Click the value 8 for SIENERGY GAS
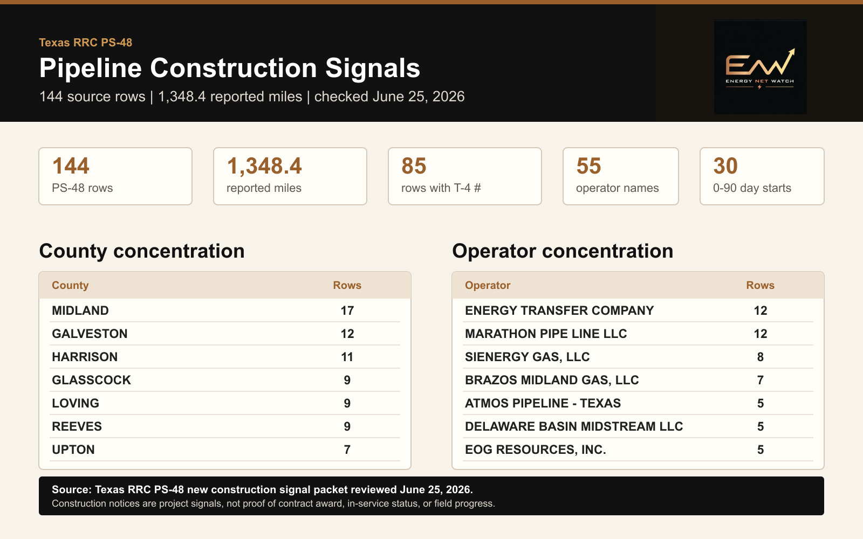Viewport: 863px width, 539px height. click(761, 357)
